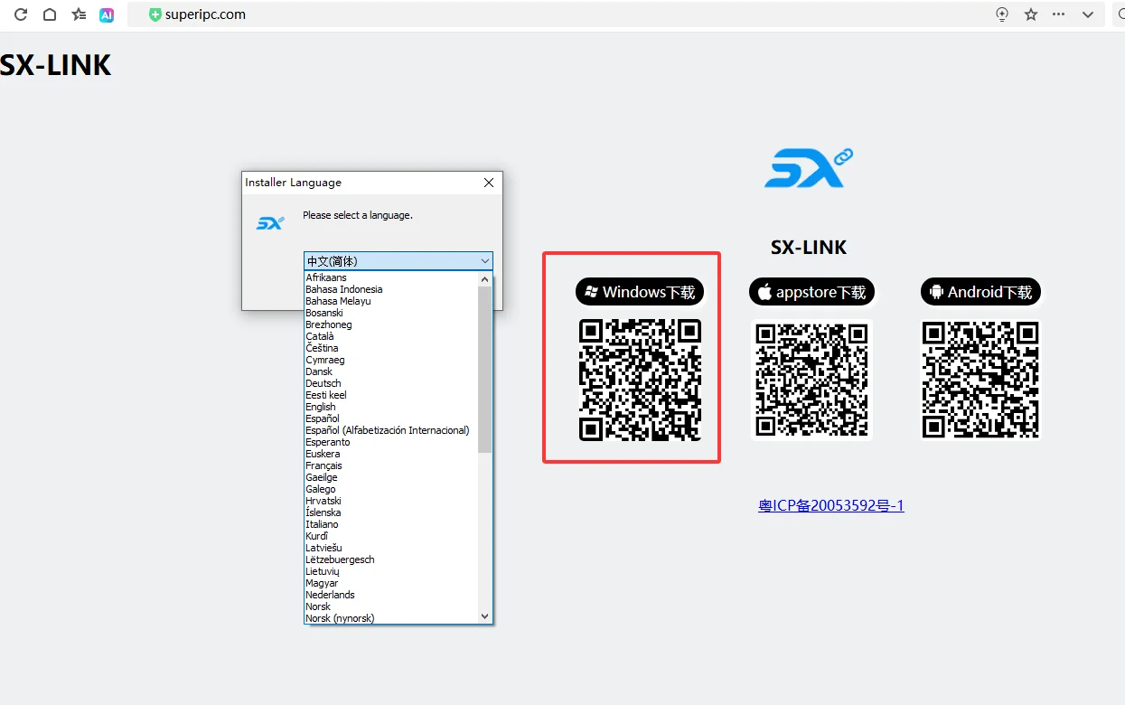Choose Español (Alfabetización Internacional) option
Image resolution: width=1125 pixels, height=705 pixels.
[x=390, y=430]
